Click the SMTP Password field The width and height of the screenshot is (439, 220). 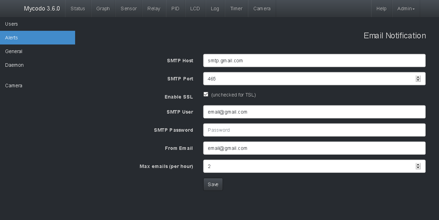[314, 130]
